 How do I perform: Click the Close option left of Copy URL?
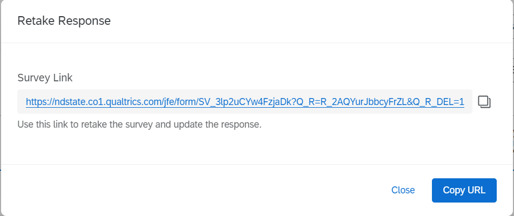point(403,190)
